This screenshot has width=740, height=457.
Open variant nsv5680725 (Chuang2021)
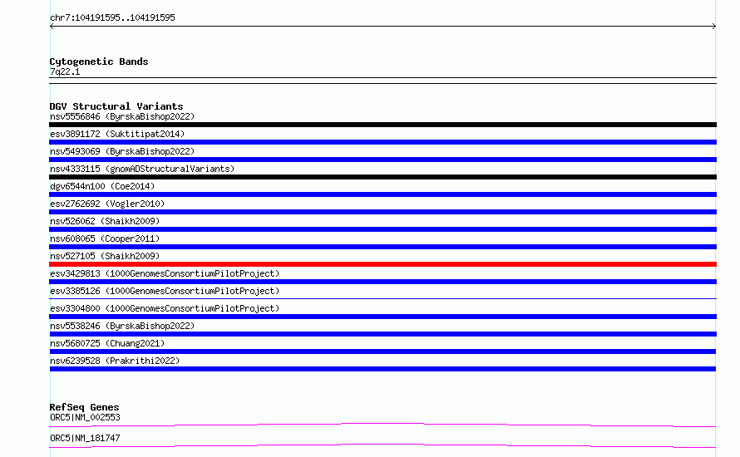(107, 343)
